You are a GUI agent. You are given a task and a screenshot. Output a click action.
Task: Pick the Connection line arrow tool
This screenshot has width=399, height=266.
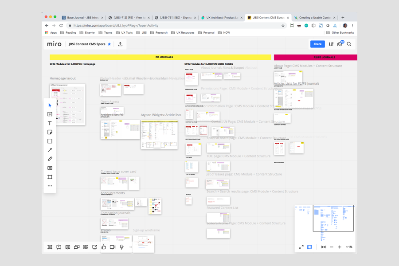(x=50, y=150)
